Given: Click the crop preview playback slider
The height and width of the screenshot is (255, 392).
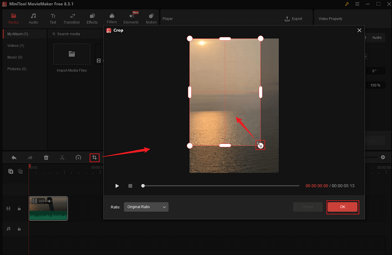Looking at the screenshot, I should tap(220, 186).
